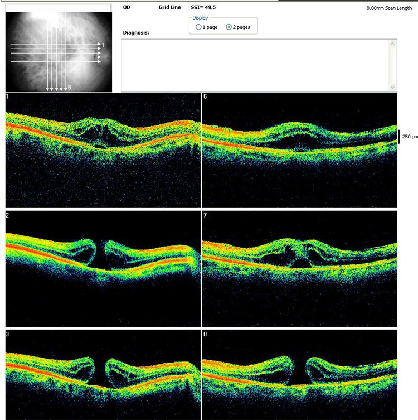Click the '8.00mm Scan Length' text
Image resolution: width=418 pixels, height=420 pixels.
[x=389, y=8]
